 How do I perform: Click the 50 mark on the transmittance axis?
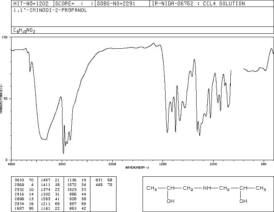6,99
